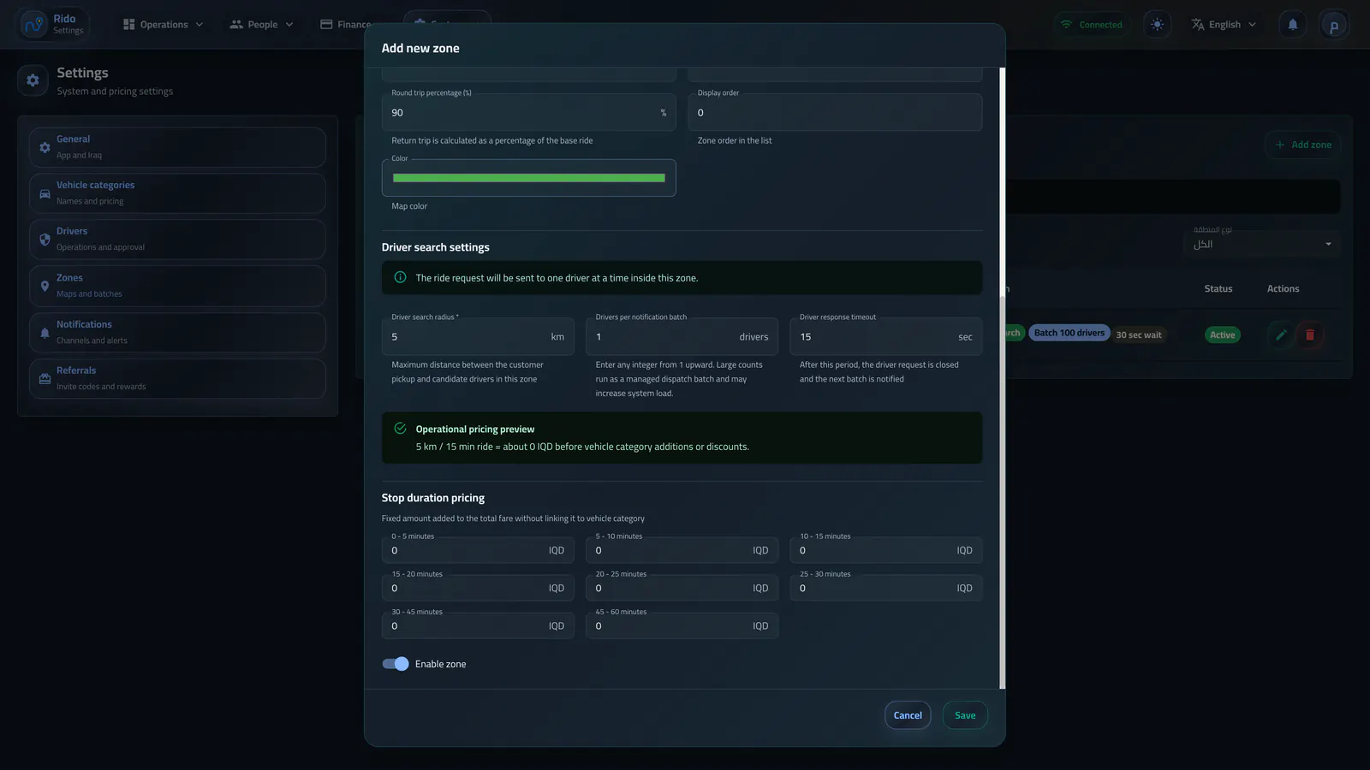Click the 10 - 15 minutes price field
The width and height of the screenshot is (1370, 770).
pyautogui.click(x=885, y=550)
